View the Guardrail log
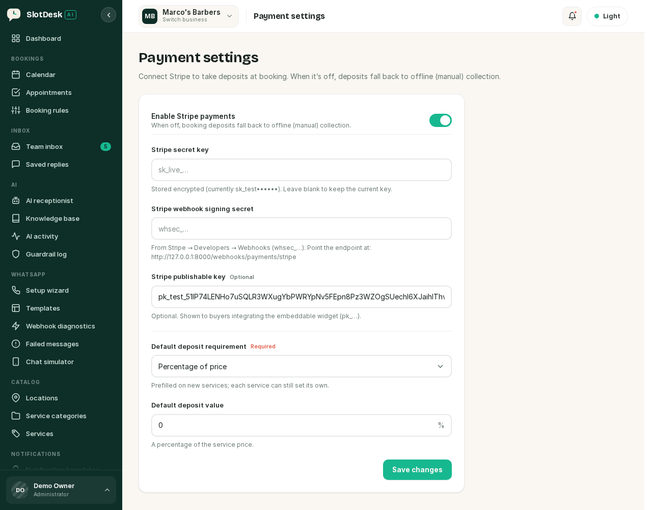The height and width of the screenshot is (510, 652). [x=61, y=254]
